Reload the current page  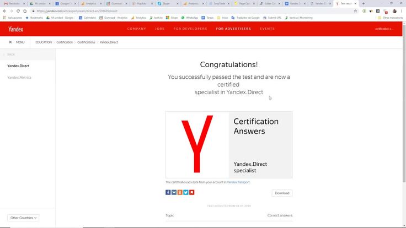coord(18,11)
